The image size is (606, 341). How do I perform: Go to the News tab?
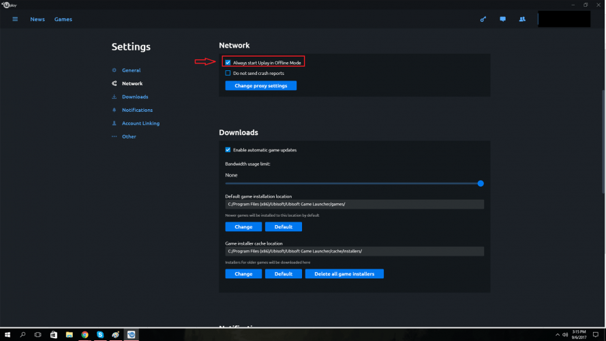37,19
